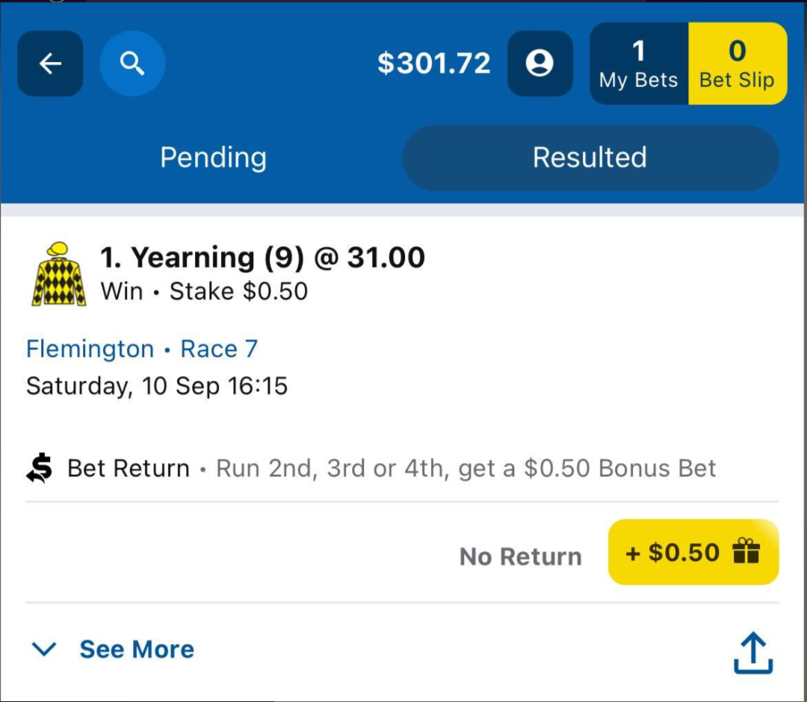The image size is (807, 702).
Task: Click the Win Stake $0.50 line
Action: coord(204,291)
